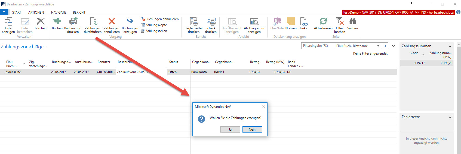The width and height of the screenshot is (461, 154).
Task: Click Nein in the dialog
Action: coord(252,130)
